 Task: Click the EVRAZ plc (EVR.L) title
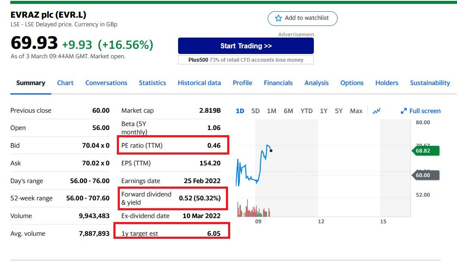point(48,15)
